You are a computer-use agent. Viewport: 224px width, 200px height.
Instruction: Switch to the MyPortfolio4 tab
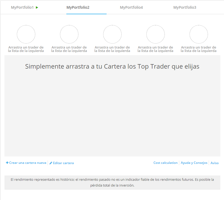click(131, 7)
